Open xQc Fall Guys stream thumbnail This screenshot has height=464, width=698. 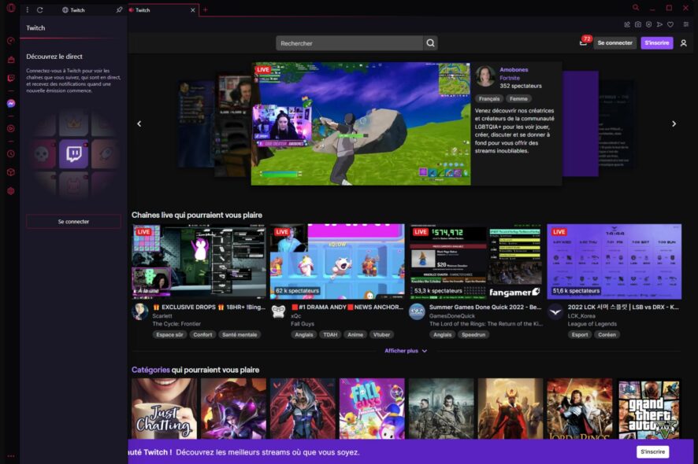click(338, 261)
